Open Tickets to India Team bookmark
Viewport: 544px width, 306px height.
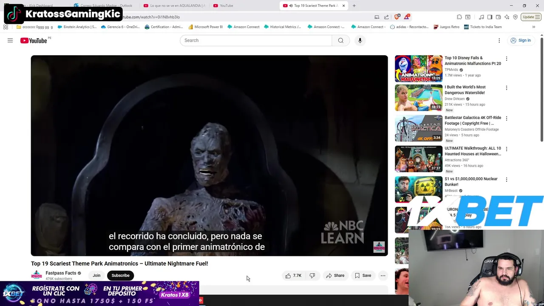tap(483, 27)
